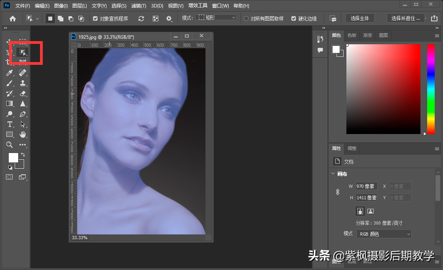Open the Color panel options menu
443x270 pixels.
437,36
